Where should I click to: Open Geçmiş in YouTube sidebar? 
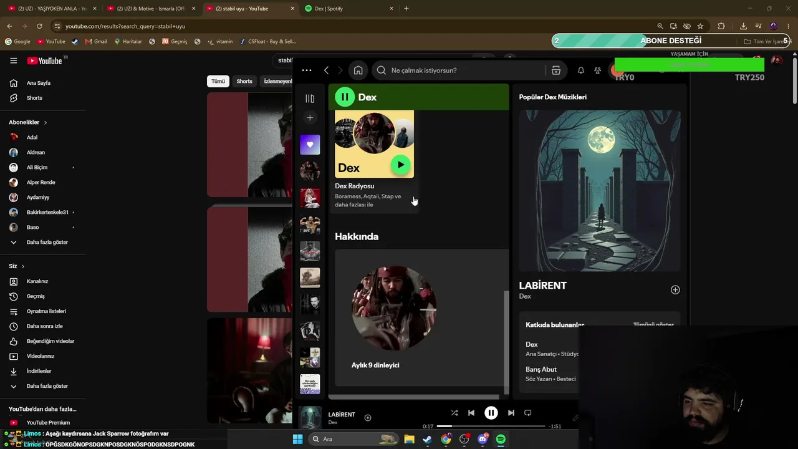[36, 296]
